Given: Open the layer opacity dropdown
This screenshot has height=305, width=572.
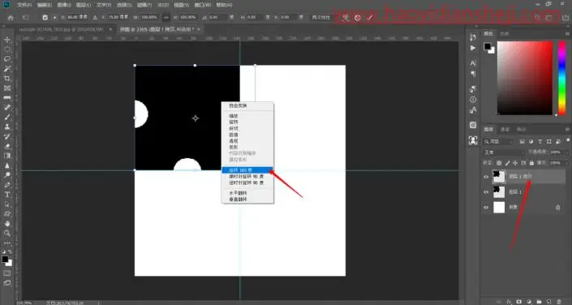Looking at the screenshot, I should pyautogui.click(x=559, y=152).
